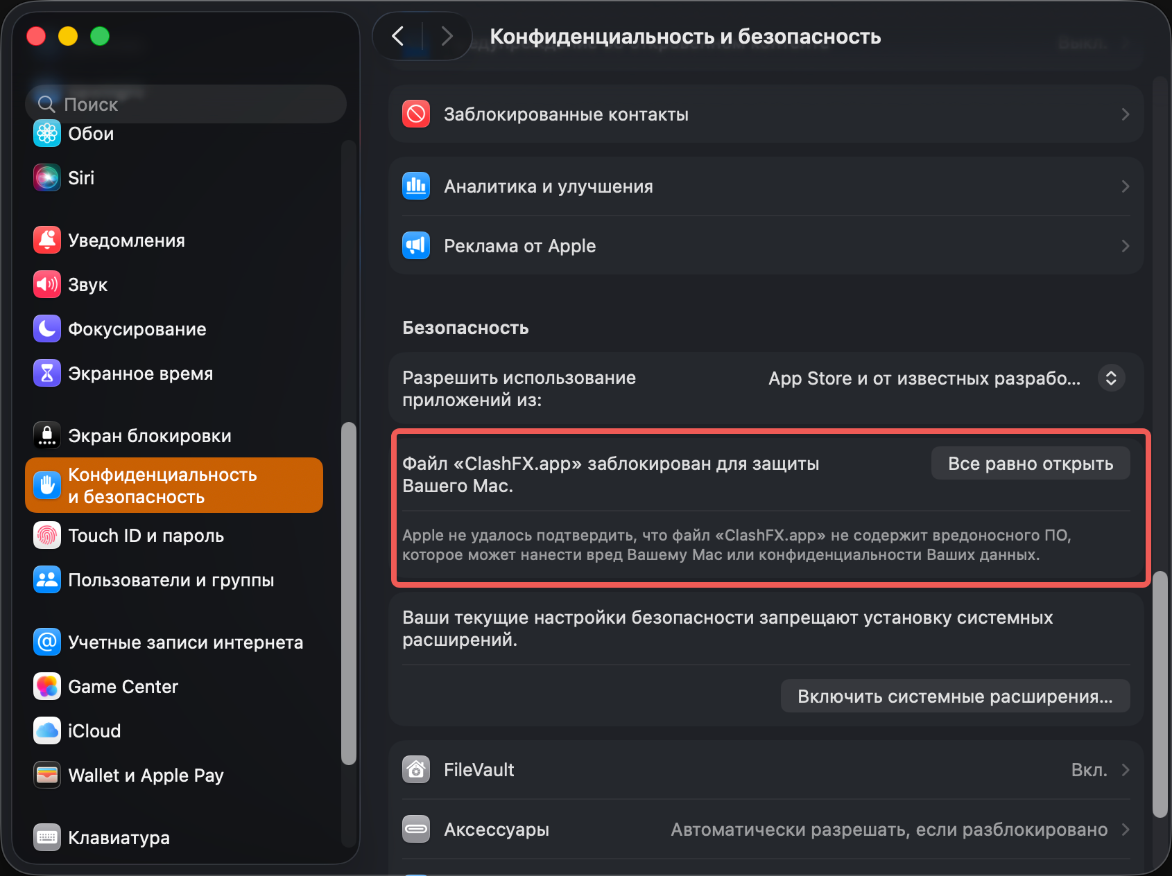Select the Touch ID fingerprint icon
Image resolution: width=1172 pixels, height=876 pixels.
(x=46, y=535)
